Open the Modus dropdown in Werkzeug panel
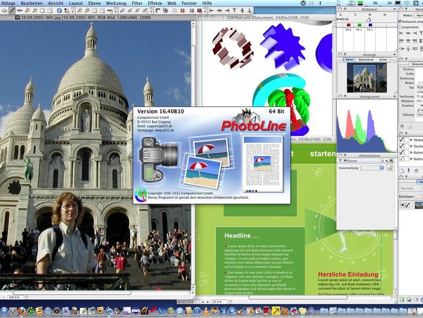The height and width of the screenshot is (318, 423). pos(419,15)
